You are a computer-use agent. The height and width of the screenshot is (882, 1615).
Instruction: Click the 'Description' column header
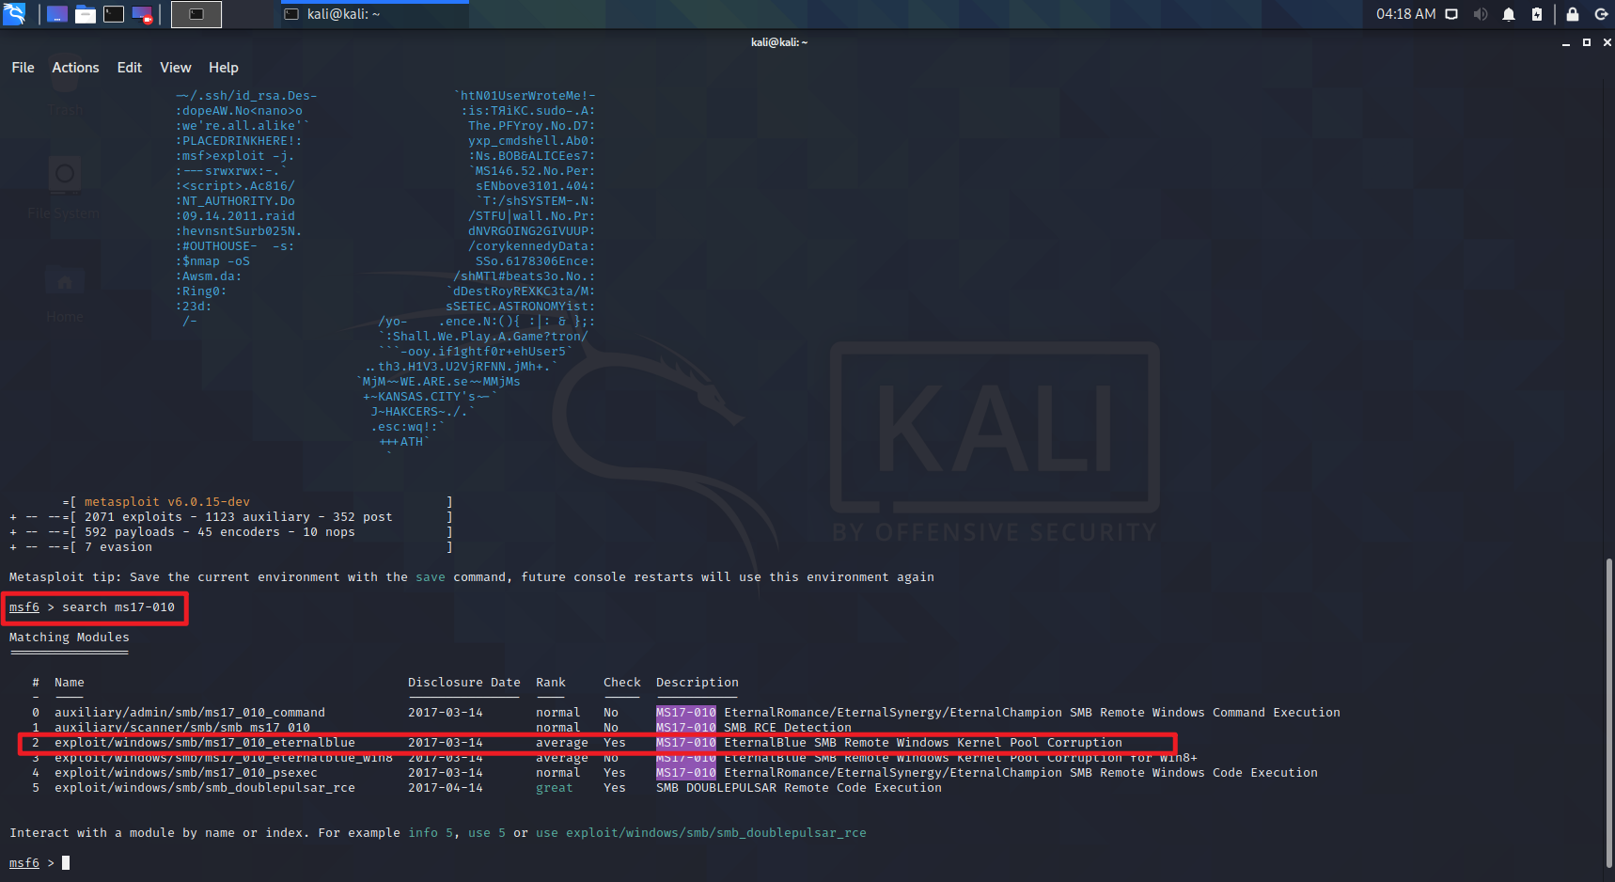coord(698,683)
